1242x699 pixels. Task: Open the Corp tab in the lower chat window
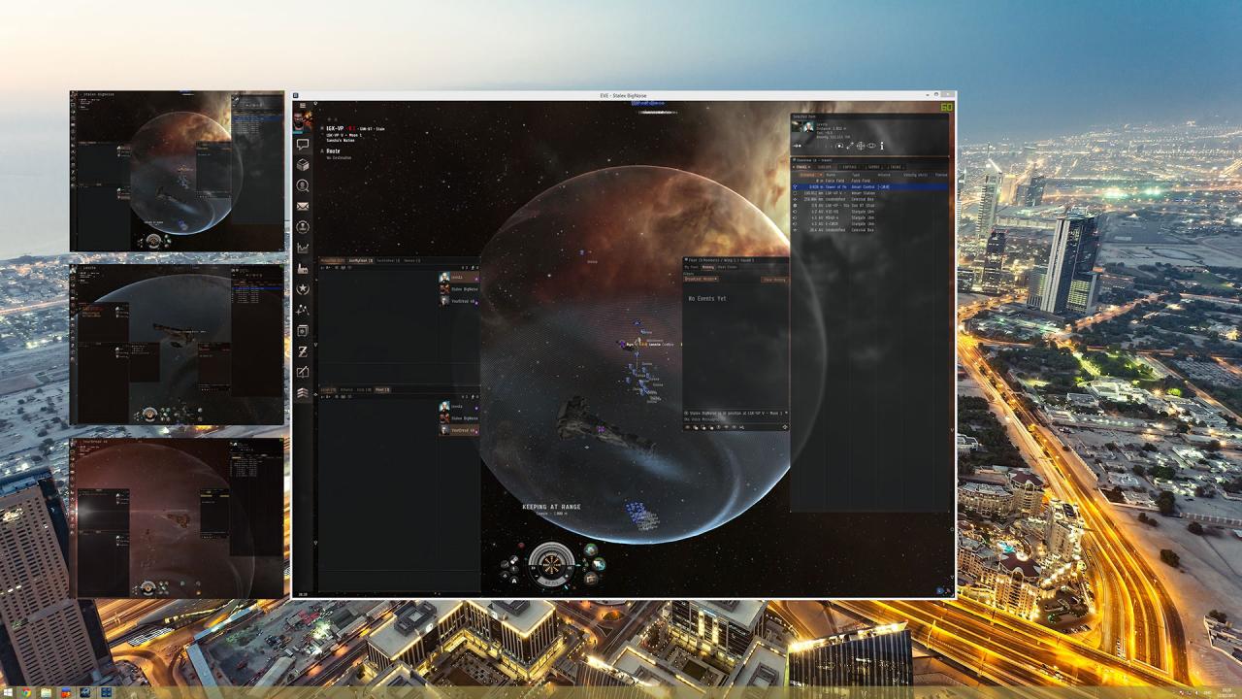click(365, 389)
